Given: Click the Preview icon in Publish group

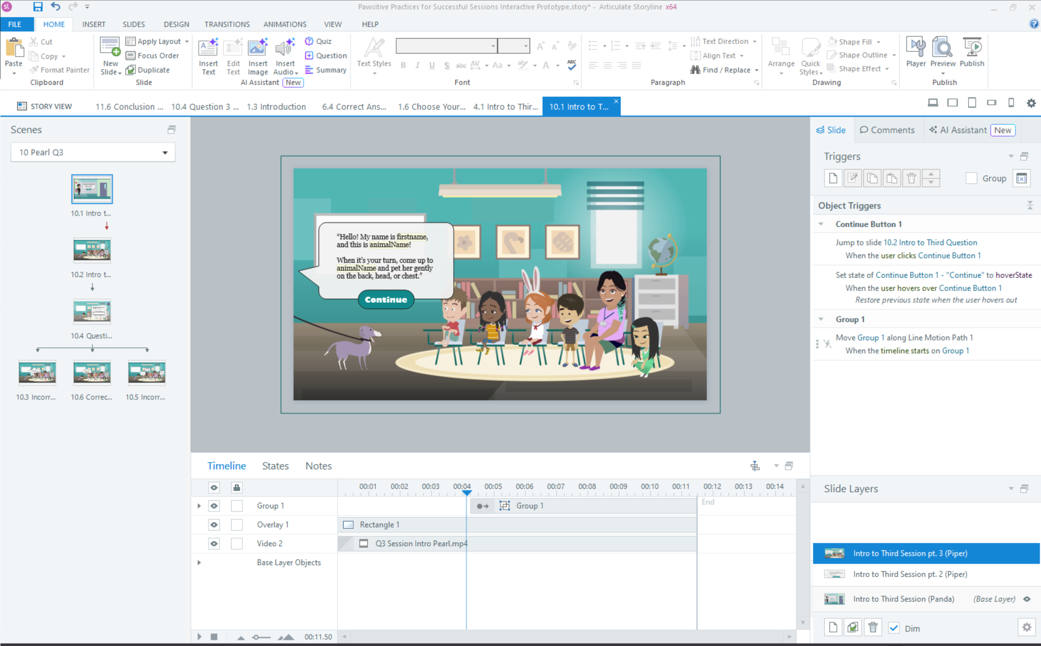Looking at the screenshot, I should [x=942, y=48].
